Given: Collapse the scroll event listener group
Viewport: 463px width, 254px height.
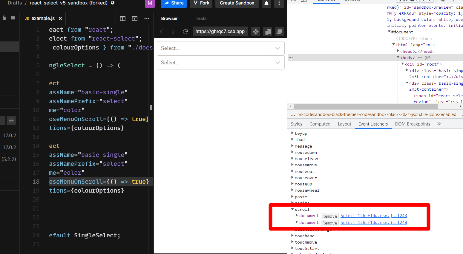Looking at the screenshot, I should [x=292, y=209].
